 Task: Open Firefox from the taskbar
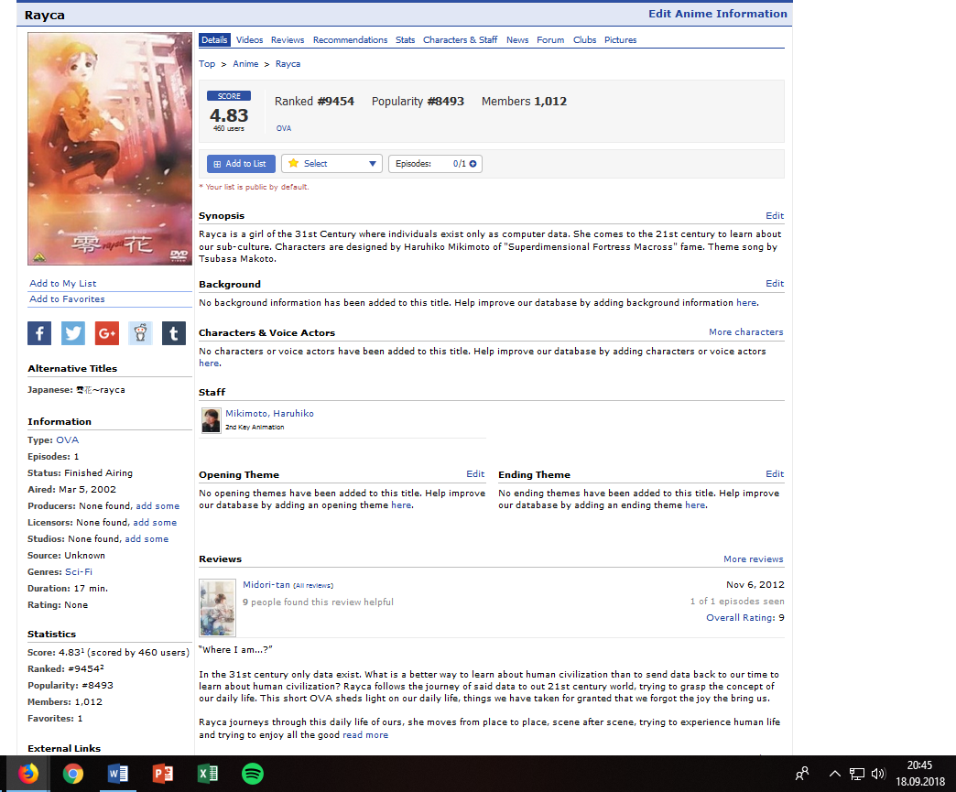tap(28, 774)
